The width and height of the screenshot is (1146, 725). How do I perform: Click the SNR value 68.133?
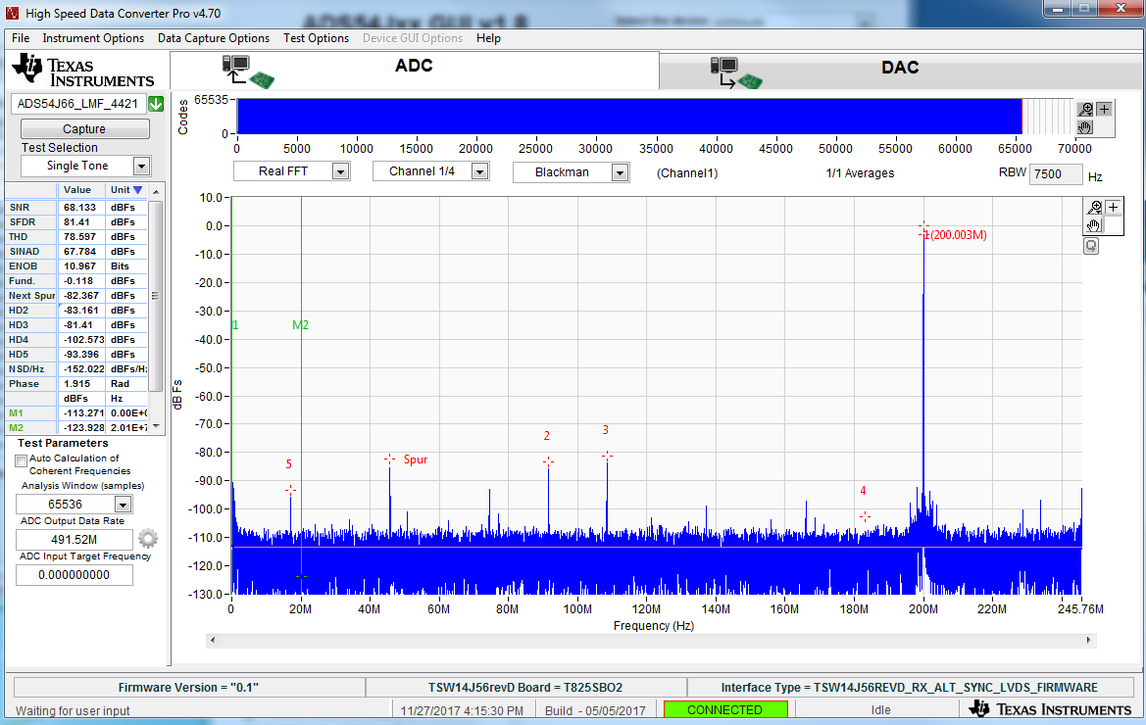[80, 208]
